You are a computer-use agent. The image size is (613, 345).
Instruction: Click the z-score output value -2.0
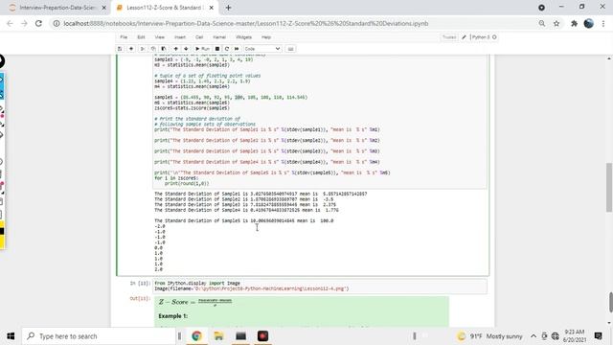tap(160, 226)
